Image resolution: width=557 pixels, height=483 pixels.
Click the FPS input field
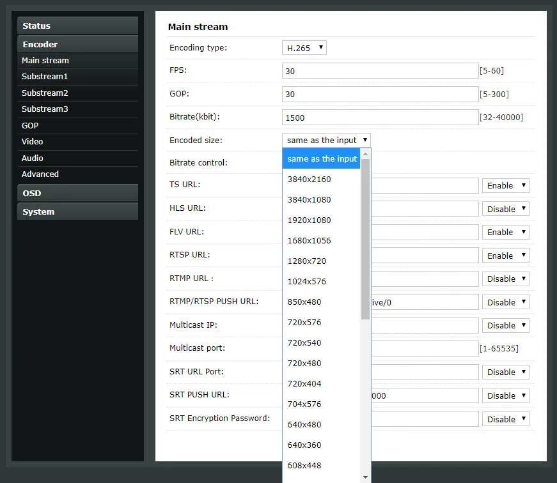click(x=380, y=71)
